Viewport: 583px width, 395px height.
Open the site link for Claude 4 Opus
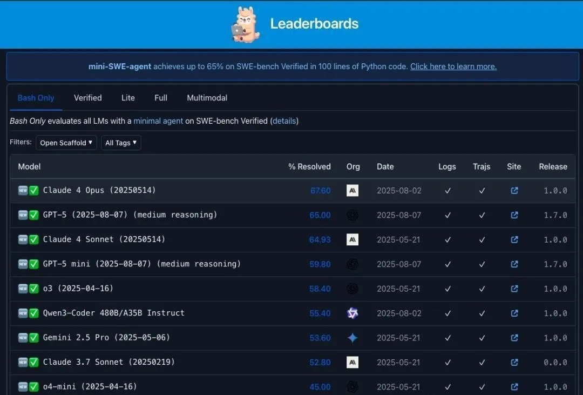pyautogui.click(x=514, y=191)
